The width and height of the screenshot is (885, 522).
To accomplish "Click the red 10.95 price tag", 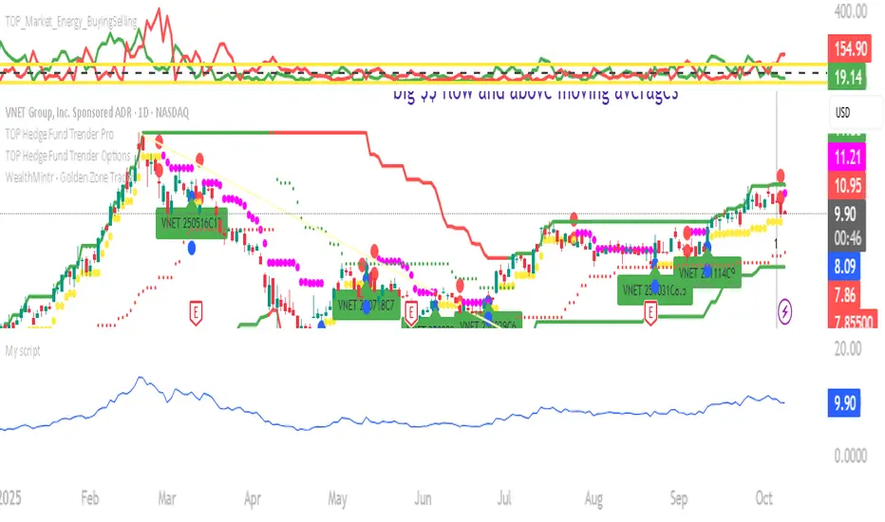I will (847, 185).
